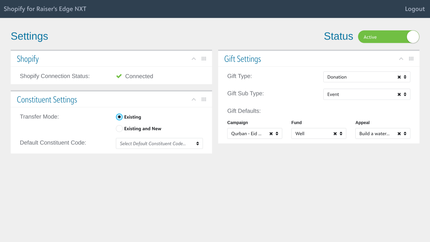Viewport: 430px width, 242px height.
Task: Click the Transfer Mode label
Action: point(39,117)
